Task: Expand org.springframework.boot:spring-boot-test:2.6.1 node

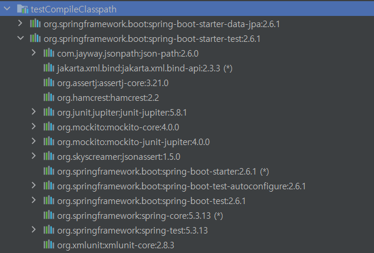Action: pyautogui.click(x=34, y=200)
